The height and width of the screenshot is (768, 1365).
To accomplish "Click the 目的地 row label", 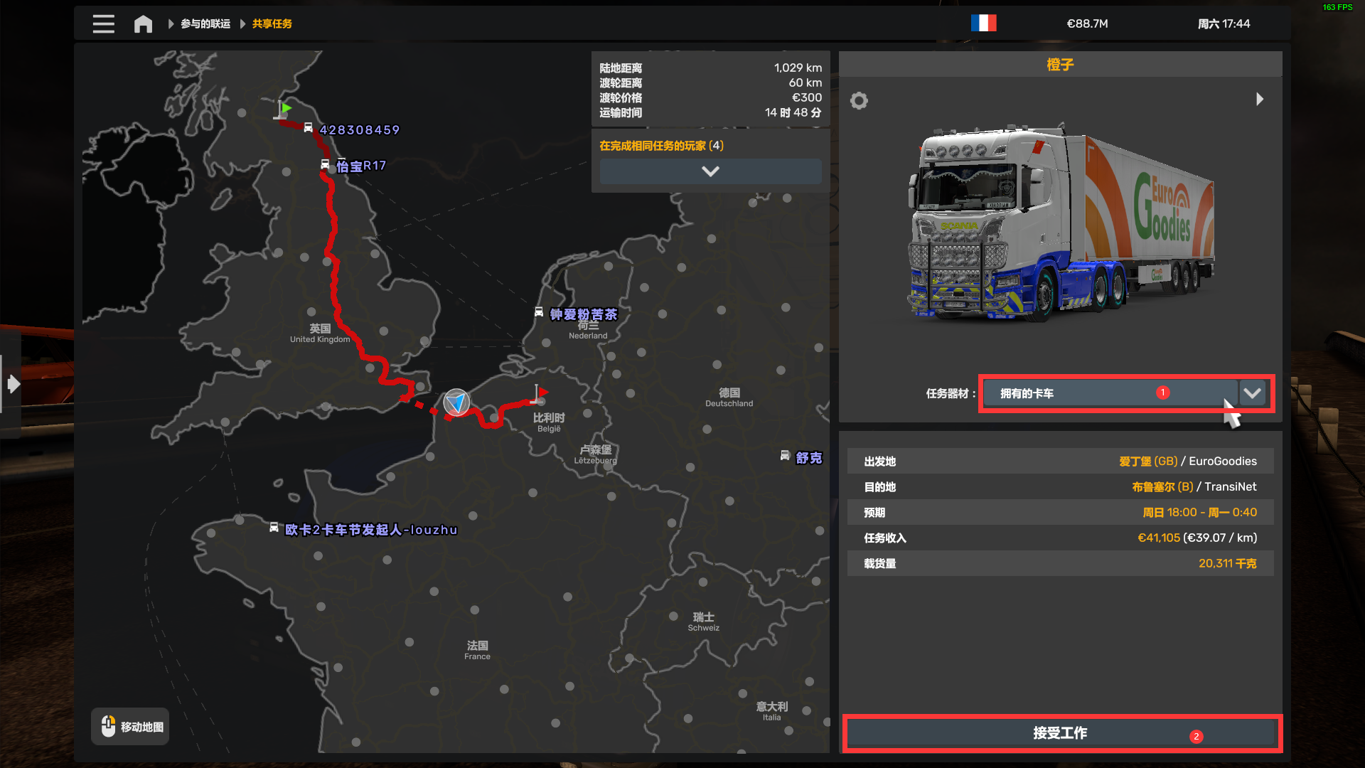I will [879, 487].
